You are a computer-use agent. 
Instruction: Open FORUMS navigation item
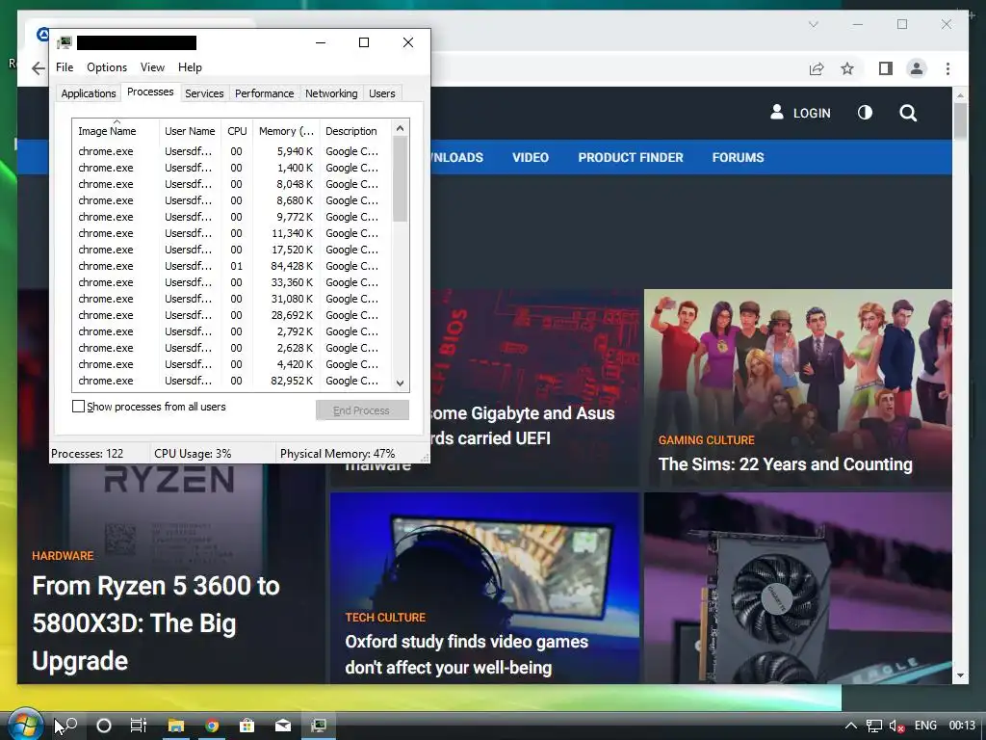pos(738,157)
